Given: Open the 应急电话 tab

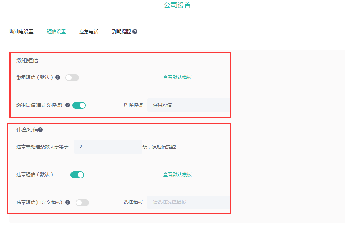Looking at the screenshot, I should click(x=89, y=32).
